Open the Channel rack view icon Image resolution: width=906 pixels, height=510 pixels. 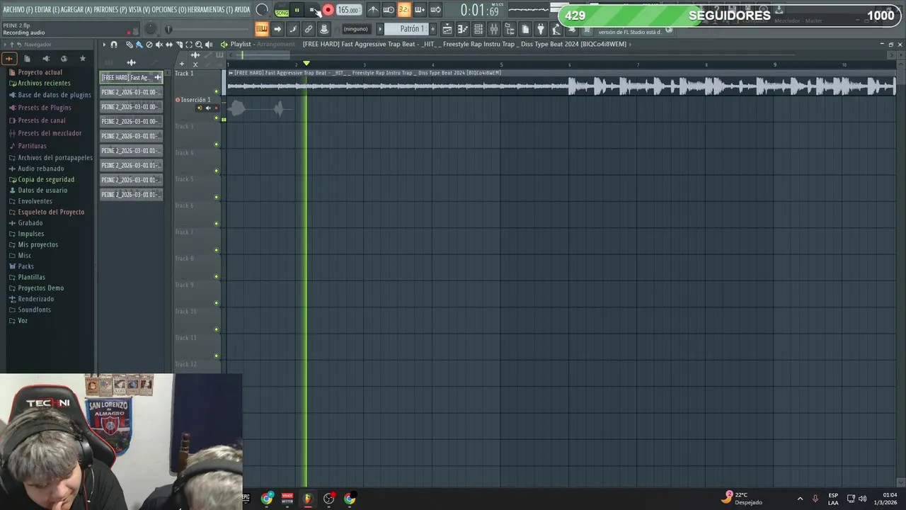coord(478,29)
